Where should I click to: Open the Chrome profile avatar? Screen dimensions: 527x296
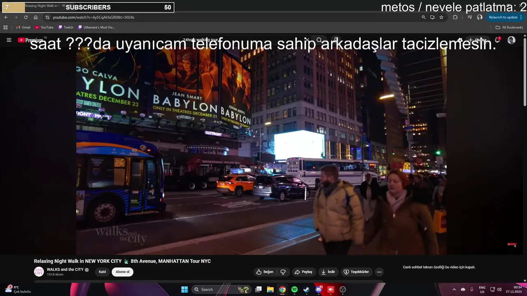[480, 17]
